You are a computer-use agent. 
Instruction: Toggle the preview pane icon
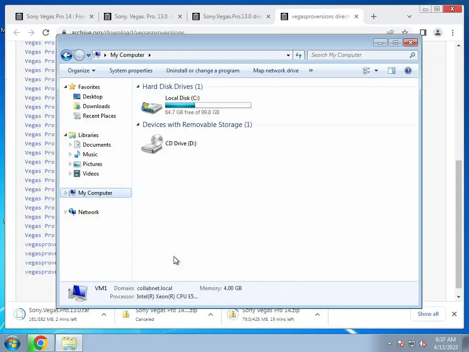(392, 71)
